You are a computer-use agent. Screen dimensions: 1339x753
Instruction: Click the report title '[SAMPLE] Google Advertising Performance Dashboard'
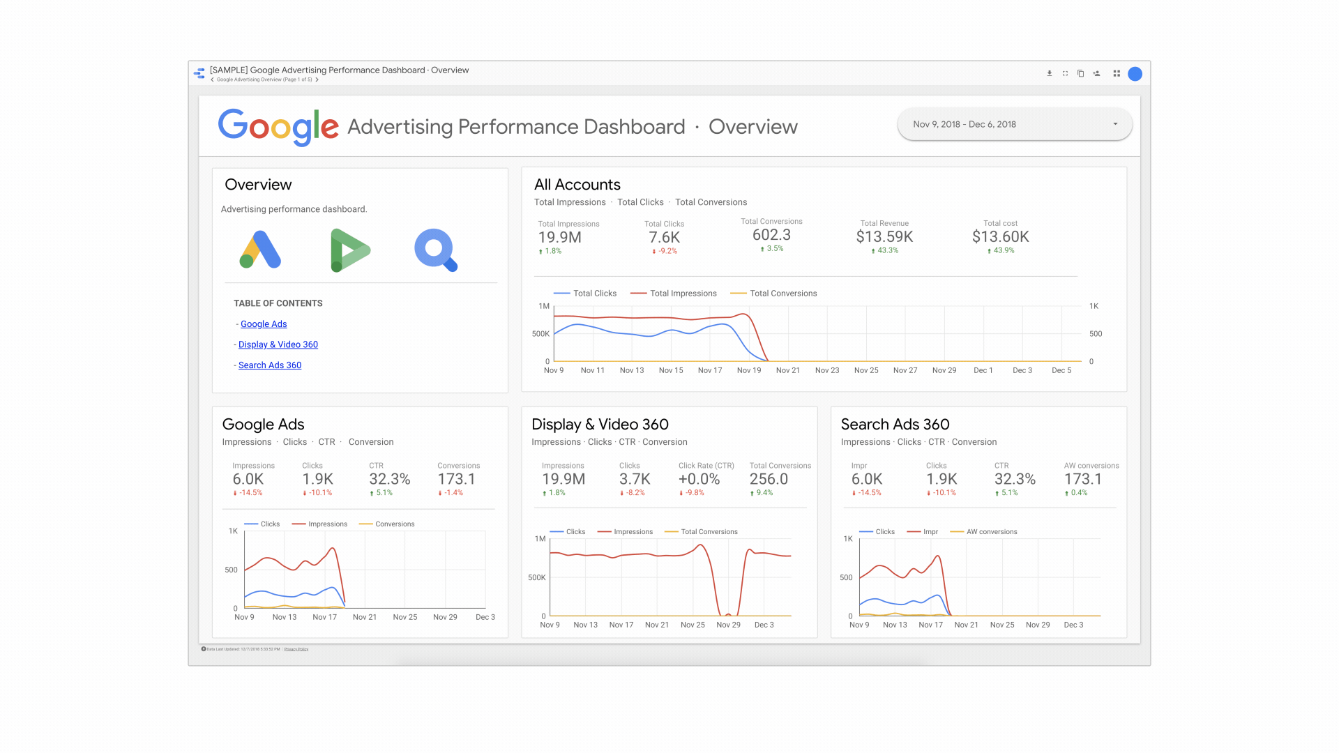coord(317,70)
